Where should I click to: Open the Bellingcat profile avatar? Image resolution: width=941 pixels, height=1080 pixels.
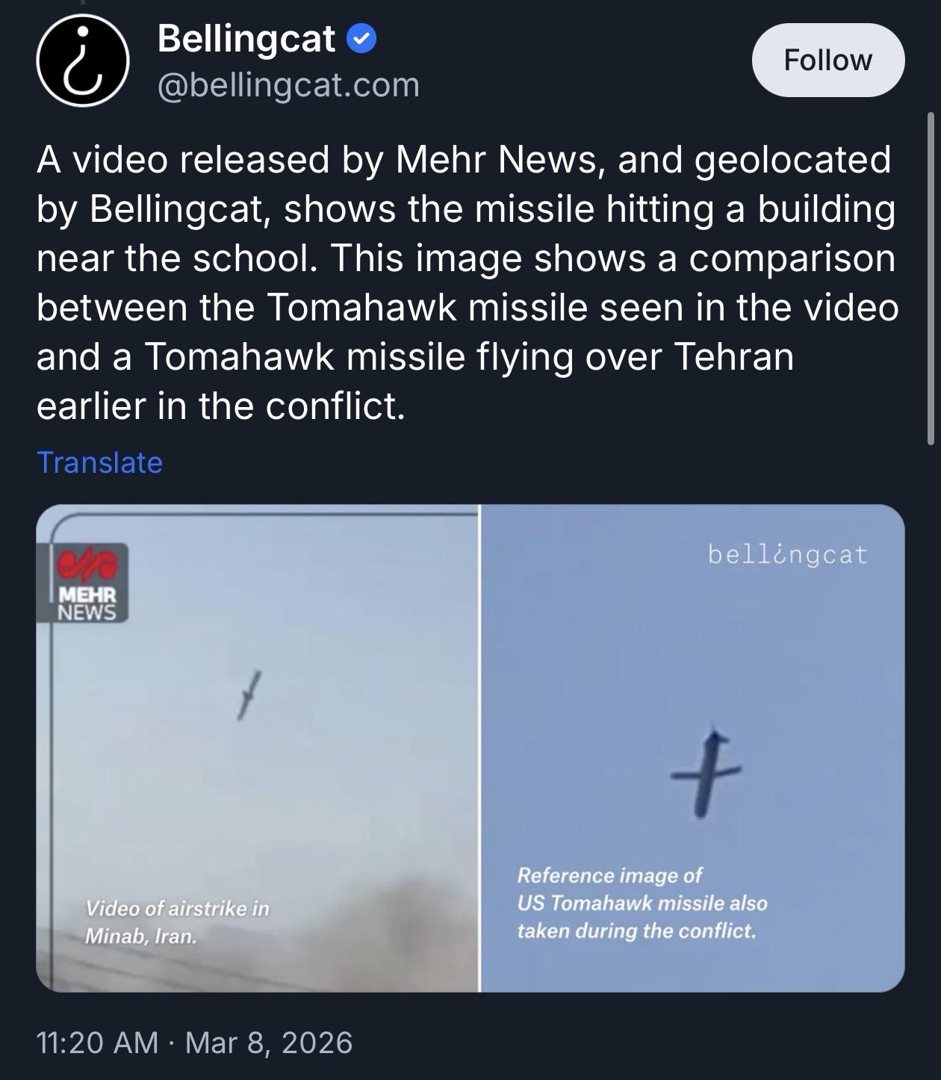pyautogui.click(x=83, y=60)
